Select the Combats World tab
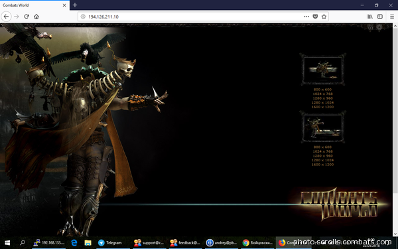Image resolution: width=398 pixels, height=249 pixels. [x=34, y=5]
